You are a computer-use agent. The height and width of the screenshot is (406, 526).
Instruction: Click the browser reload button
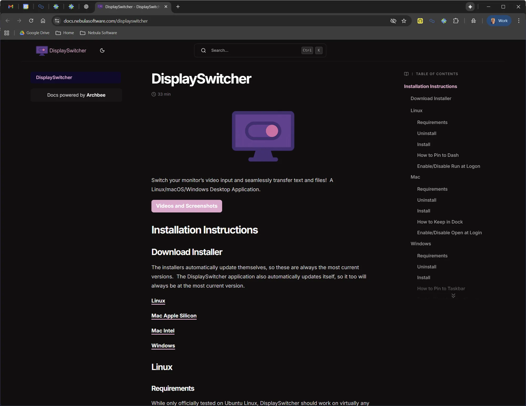pos(31,21)
